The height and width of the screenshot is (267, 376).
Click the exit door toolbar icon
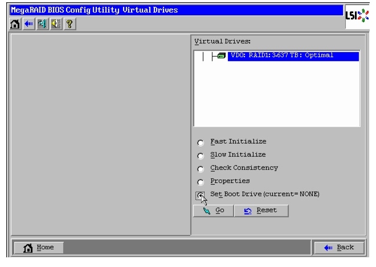pos(43,24)
